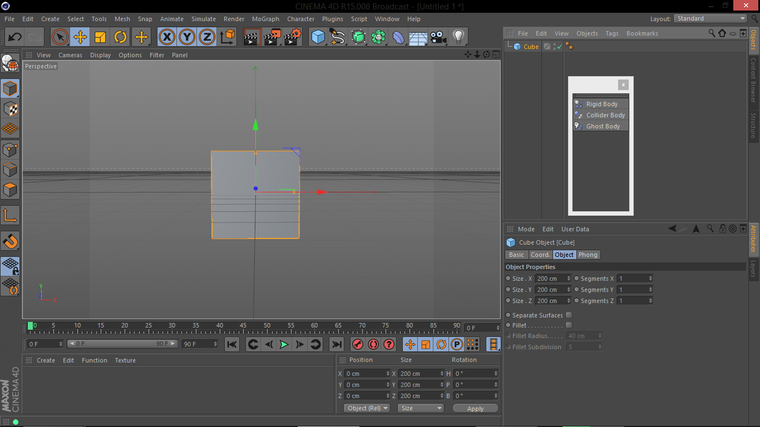
Task: Open the Deformer palette
Action: pyautogui.click(x=398, y=37)
